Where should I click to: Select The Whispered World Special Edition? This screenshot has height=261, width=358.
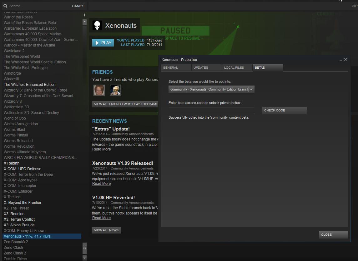tap(35, 62)
